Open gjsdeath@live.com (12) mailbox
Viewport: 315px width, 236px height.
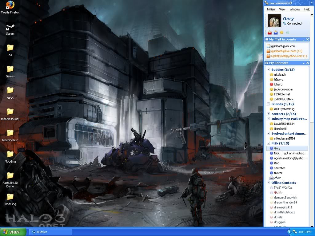(286, 51)
